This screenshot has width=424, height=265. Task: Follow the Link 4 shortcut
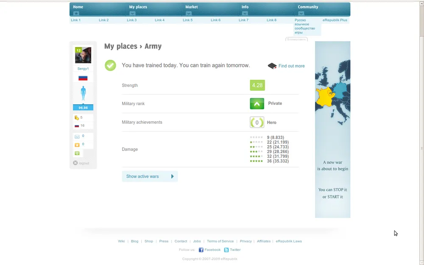159,20
